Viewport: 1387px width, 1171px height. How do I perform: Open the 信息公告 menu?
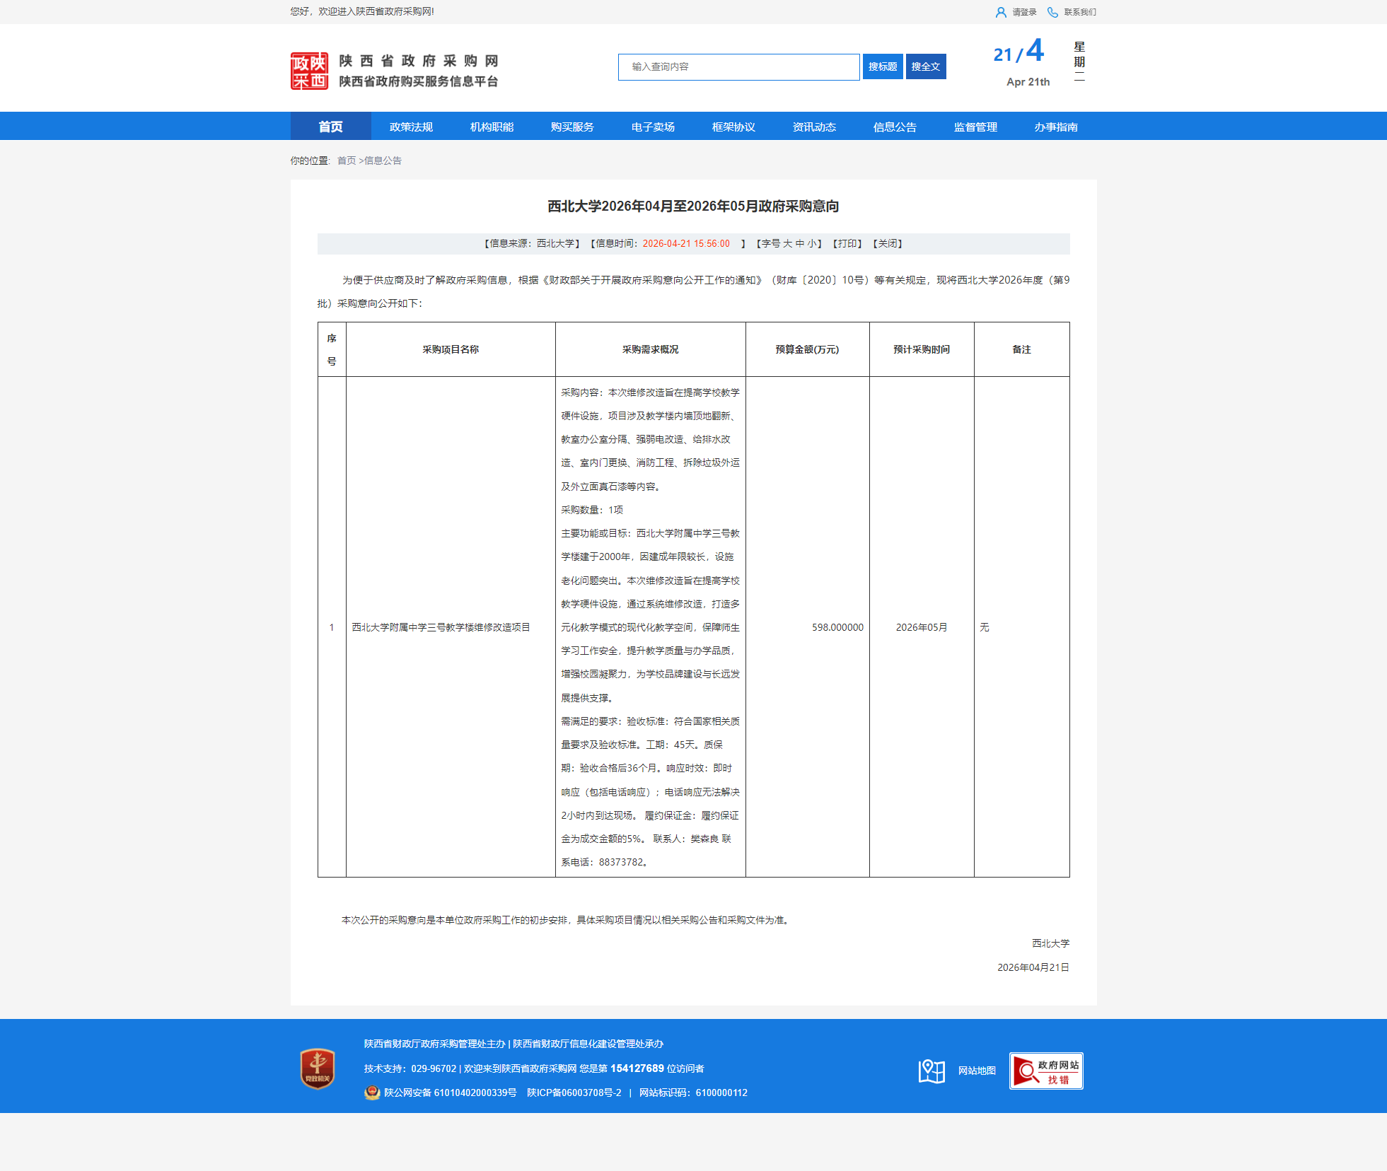[895, 127]
